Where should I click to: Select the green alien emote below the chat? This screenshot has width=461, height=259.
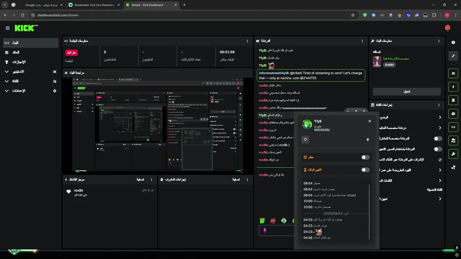click(284, 221)
